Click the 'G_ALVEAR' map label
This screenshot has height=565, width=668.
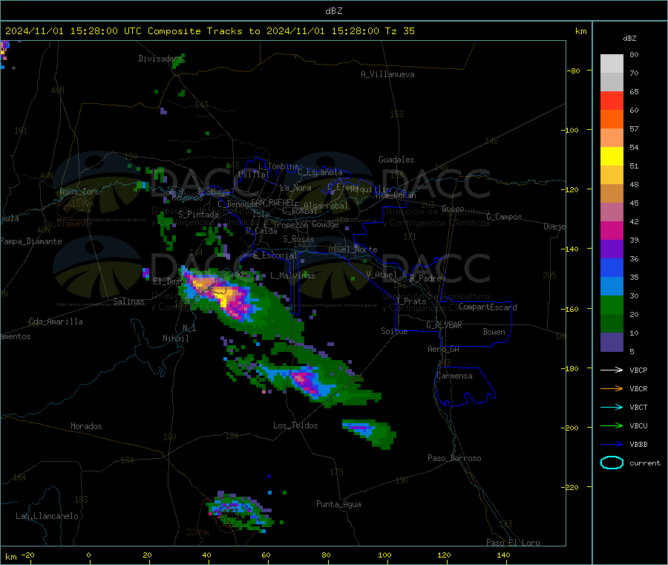tap(444, 325)
